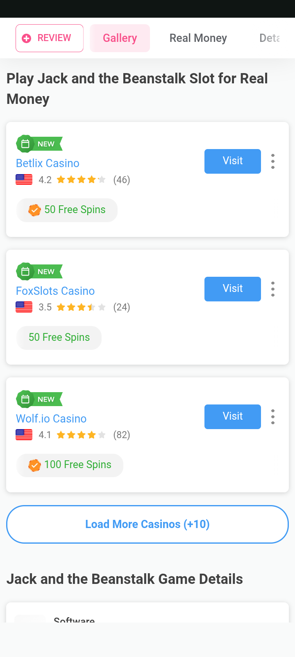This screenshot has height=657, width=295.
Task: Click the orange verified badge on 50 Free Spins
Action: coord(34,210)
